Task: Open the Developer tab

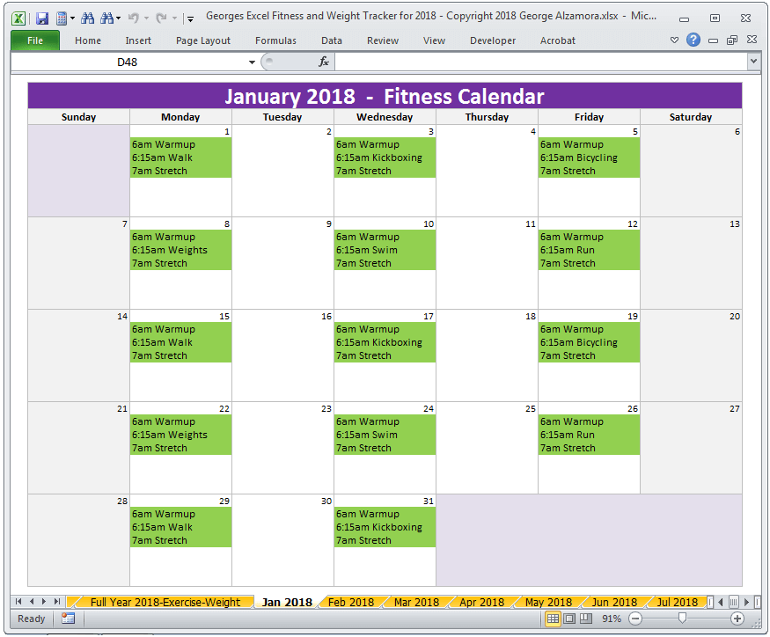Action: [x=493, y=40]
